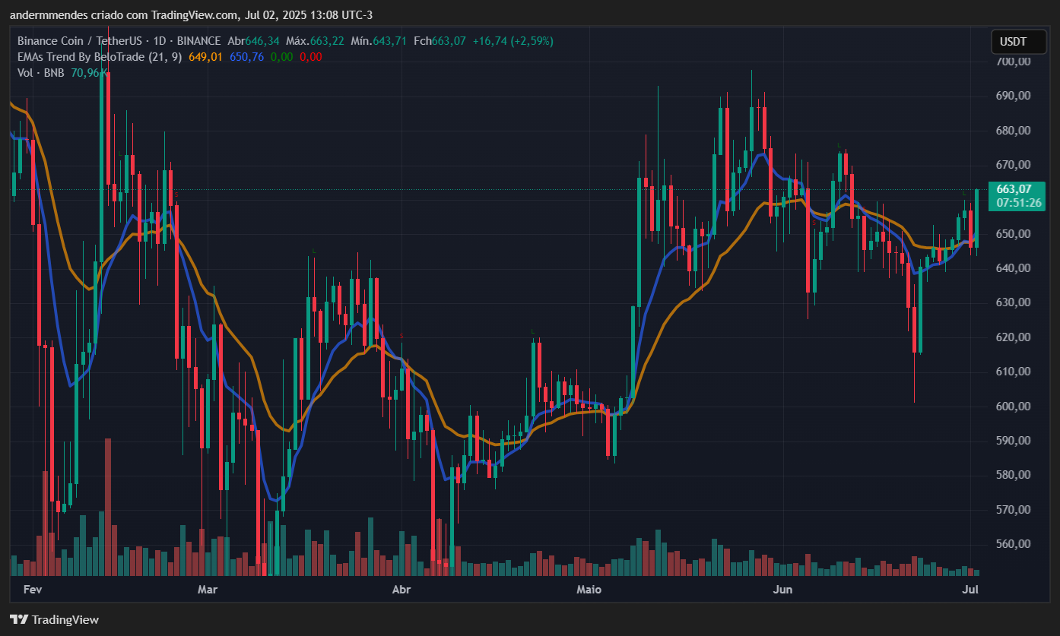Click the 640,00 price axis label

pos(1013,268)
